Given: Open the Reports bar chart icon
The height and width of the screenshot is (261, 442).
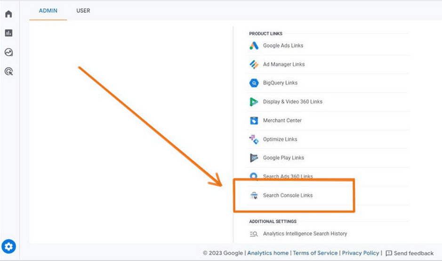Looking at the screenshot, I should click(8, 33).
